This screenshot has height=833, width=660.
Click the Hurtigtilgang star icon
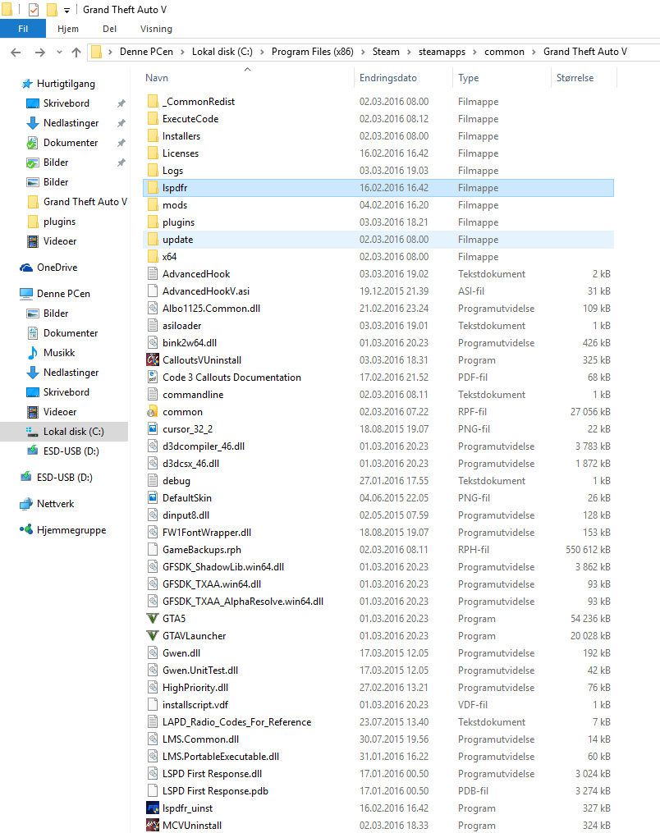[26, 84]
